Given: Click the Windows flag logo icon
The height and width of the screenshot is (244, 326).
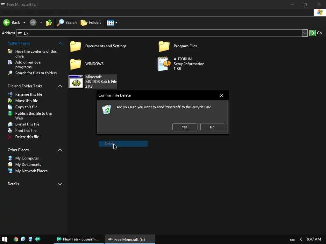Looking at the screenshot, I should click(x=320, y=12).
